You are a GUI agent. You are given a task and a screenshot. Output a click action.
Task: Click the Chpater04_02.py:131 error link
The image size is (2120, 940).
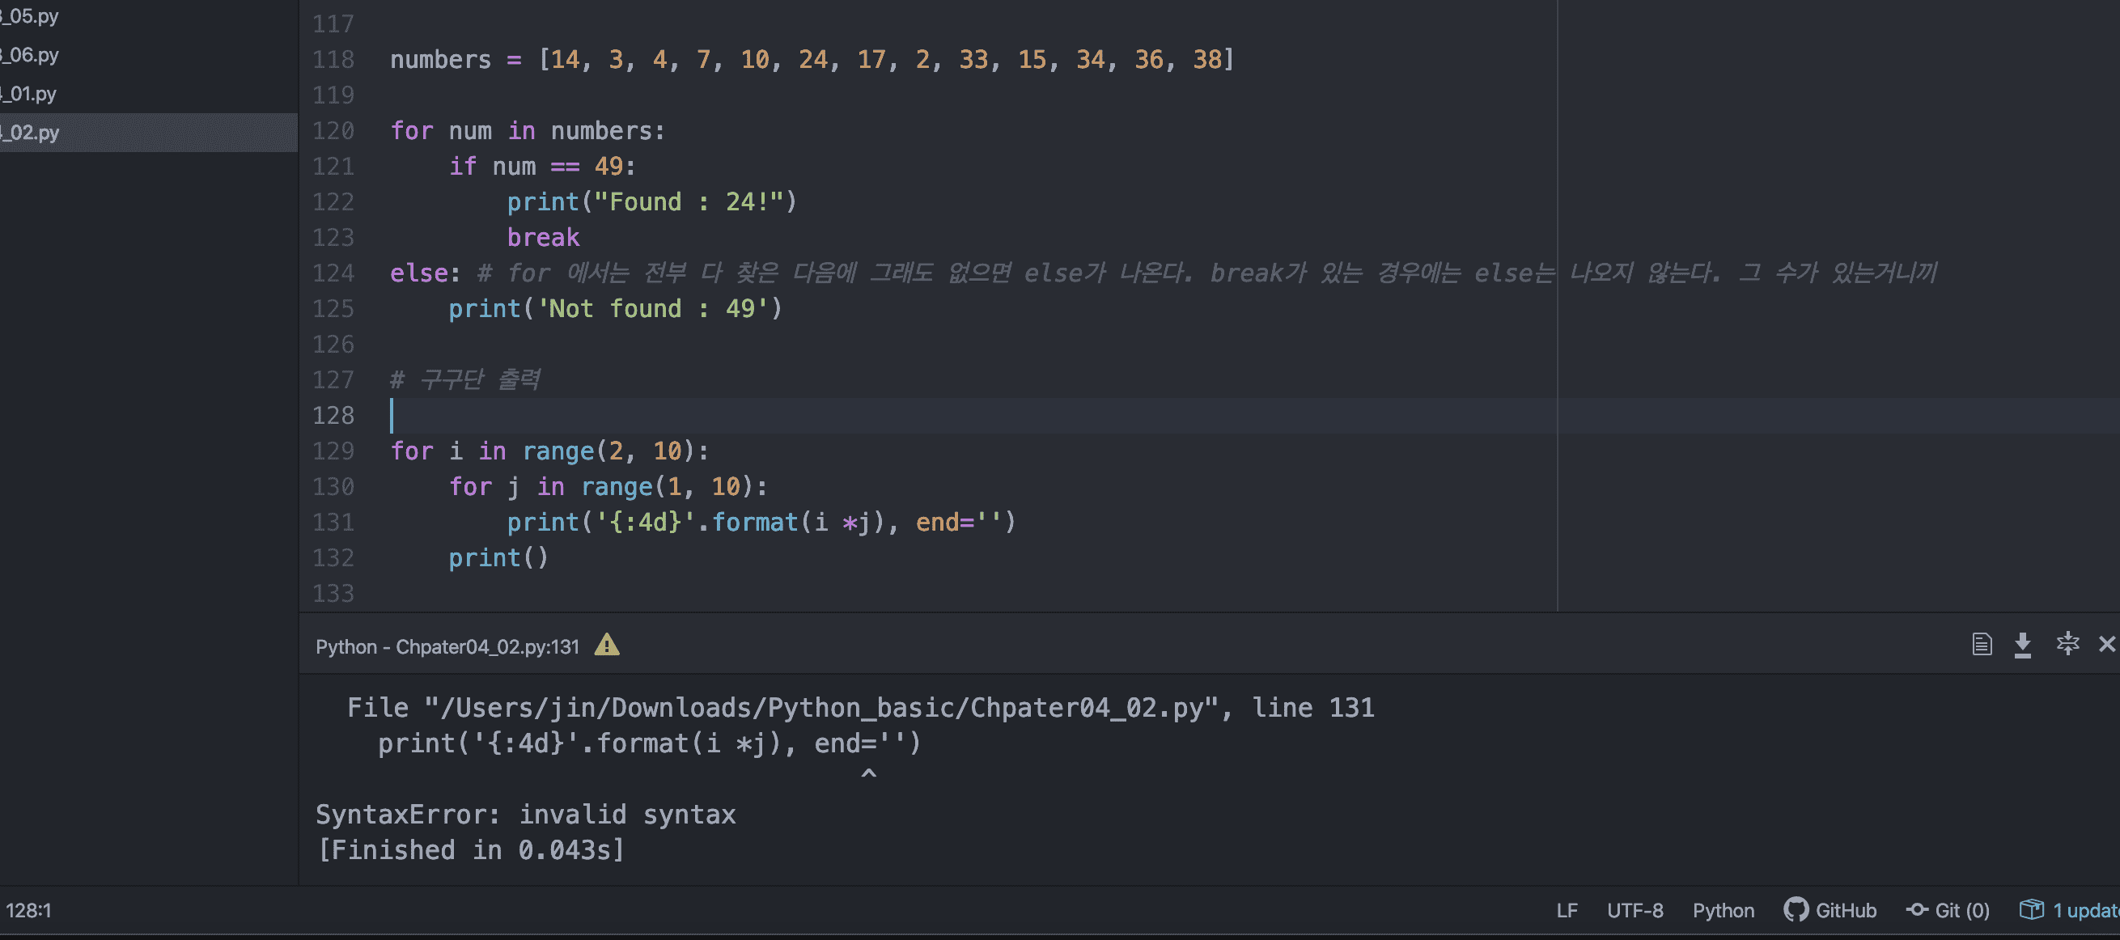487,647
